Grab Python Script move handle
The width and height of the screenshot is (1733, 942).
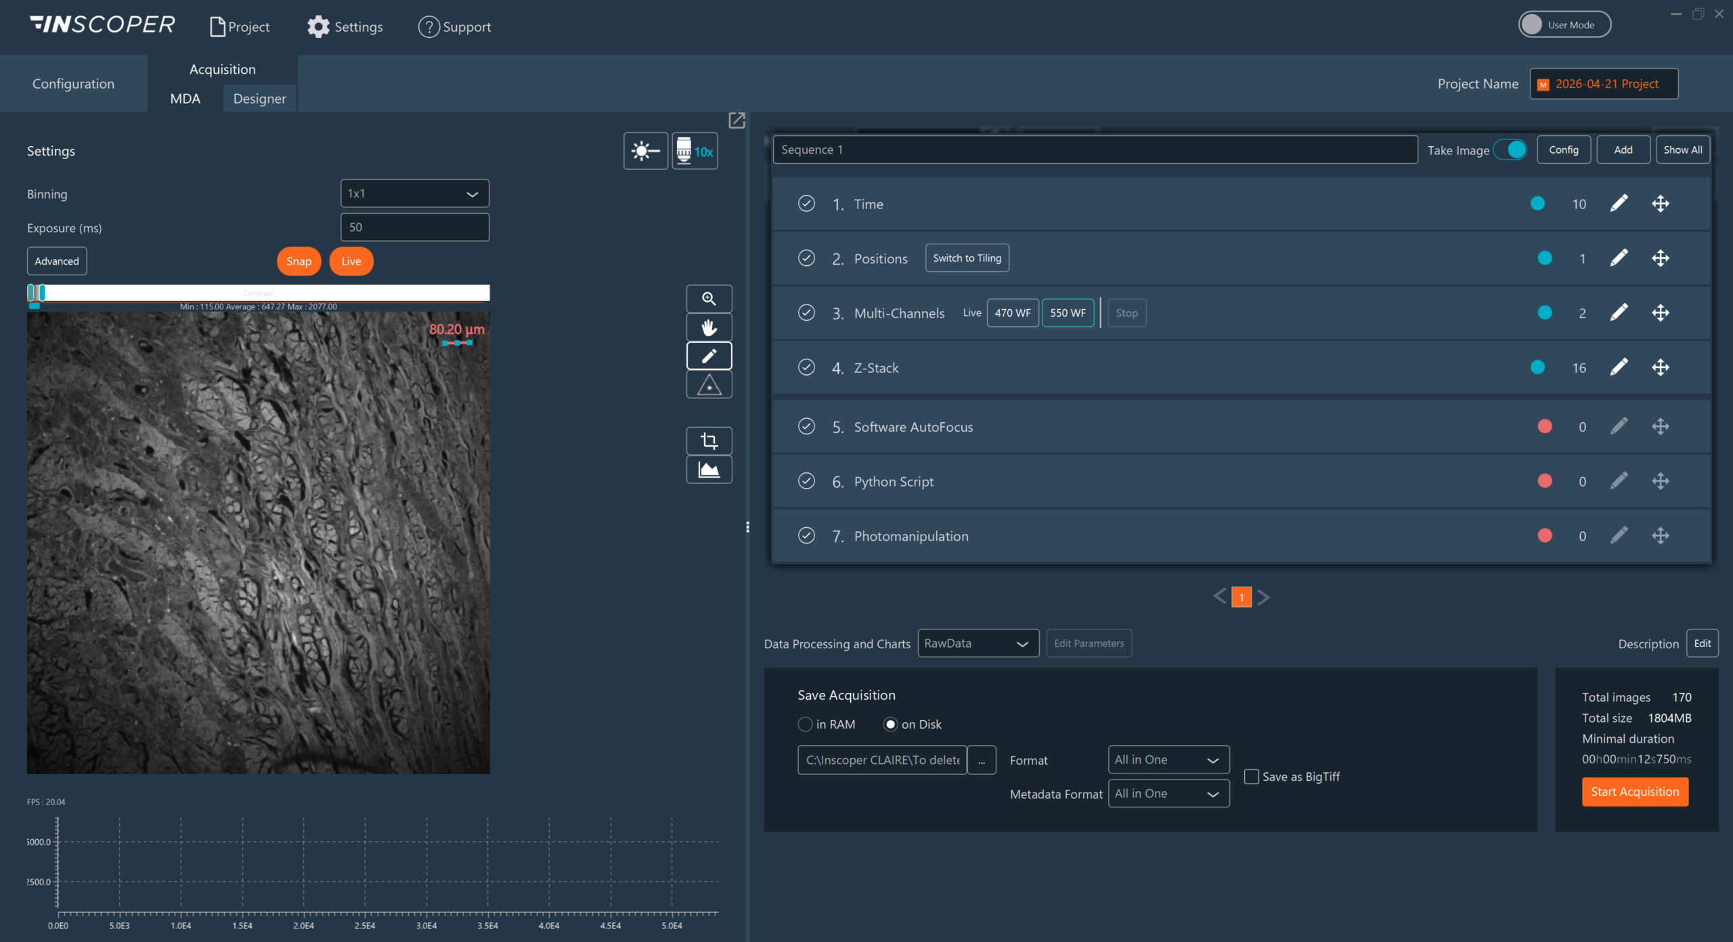click(x=1661, y=481)
